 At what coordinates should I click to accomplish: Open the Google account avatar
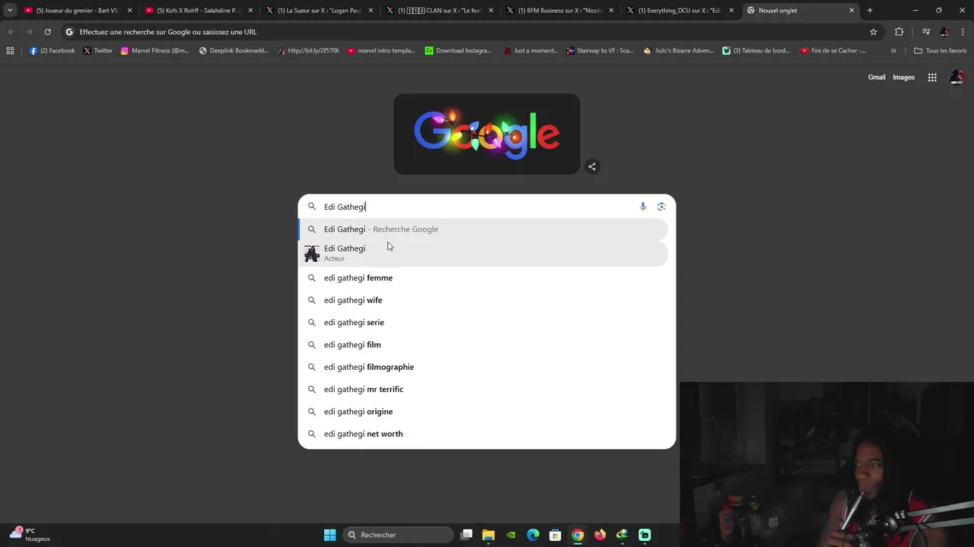[957, 77]
